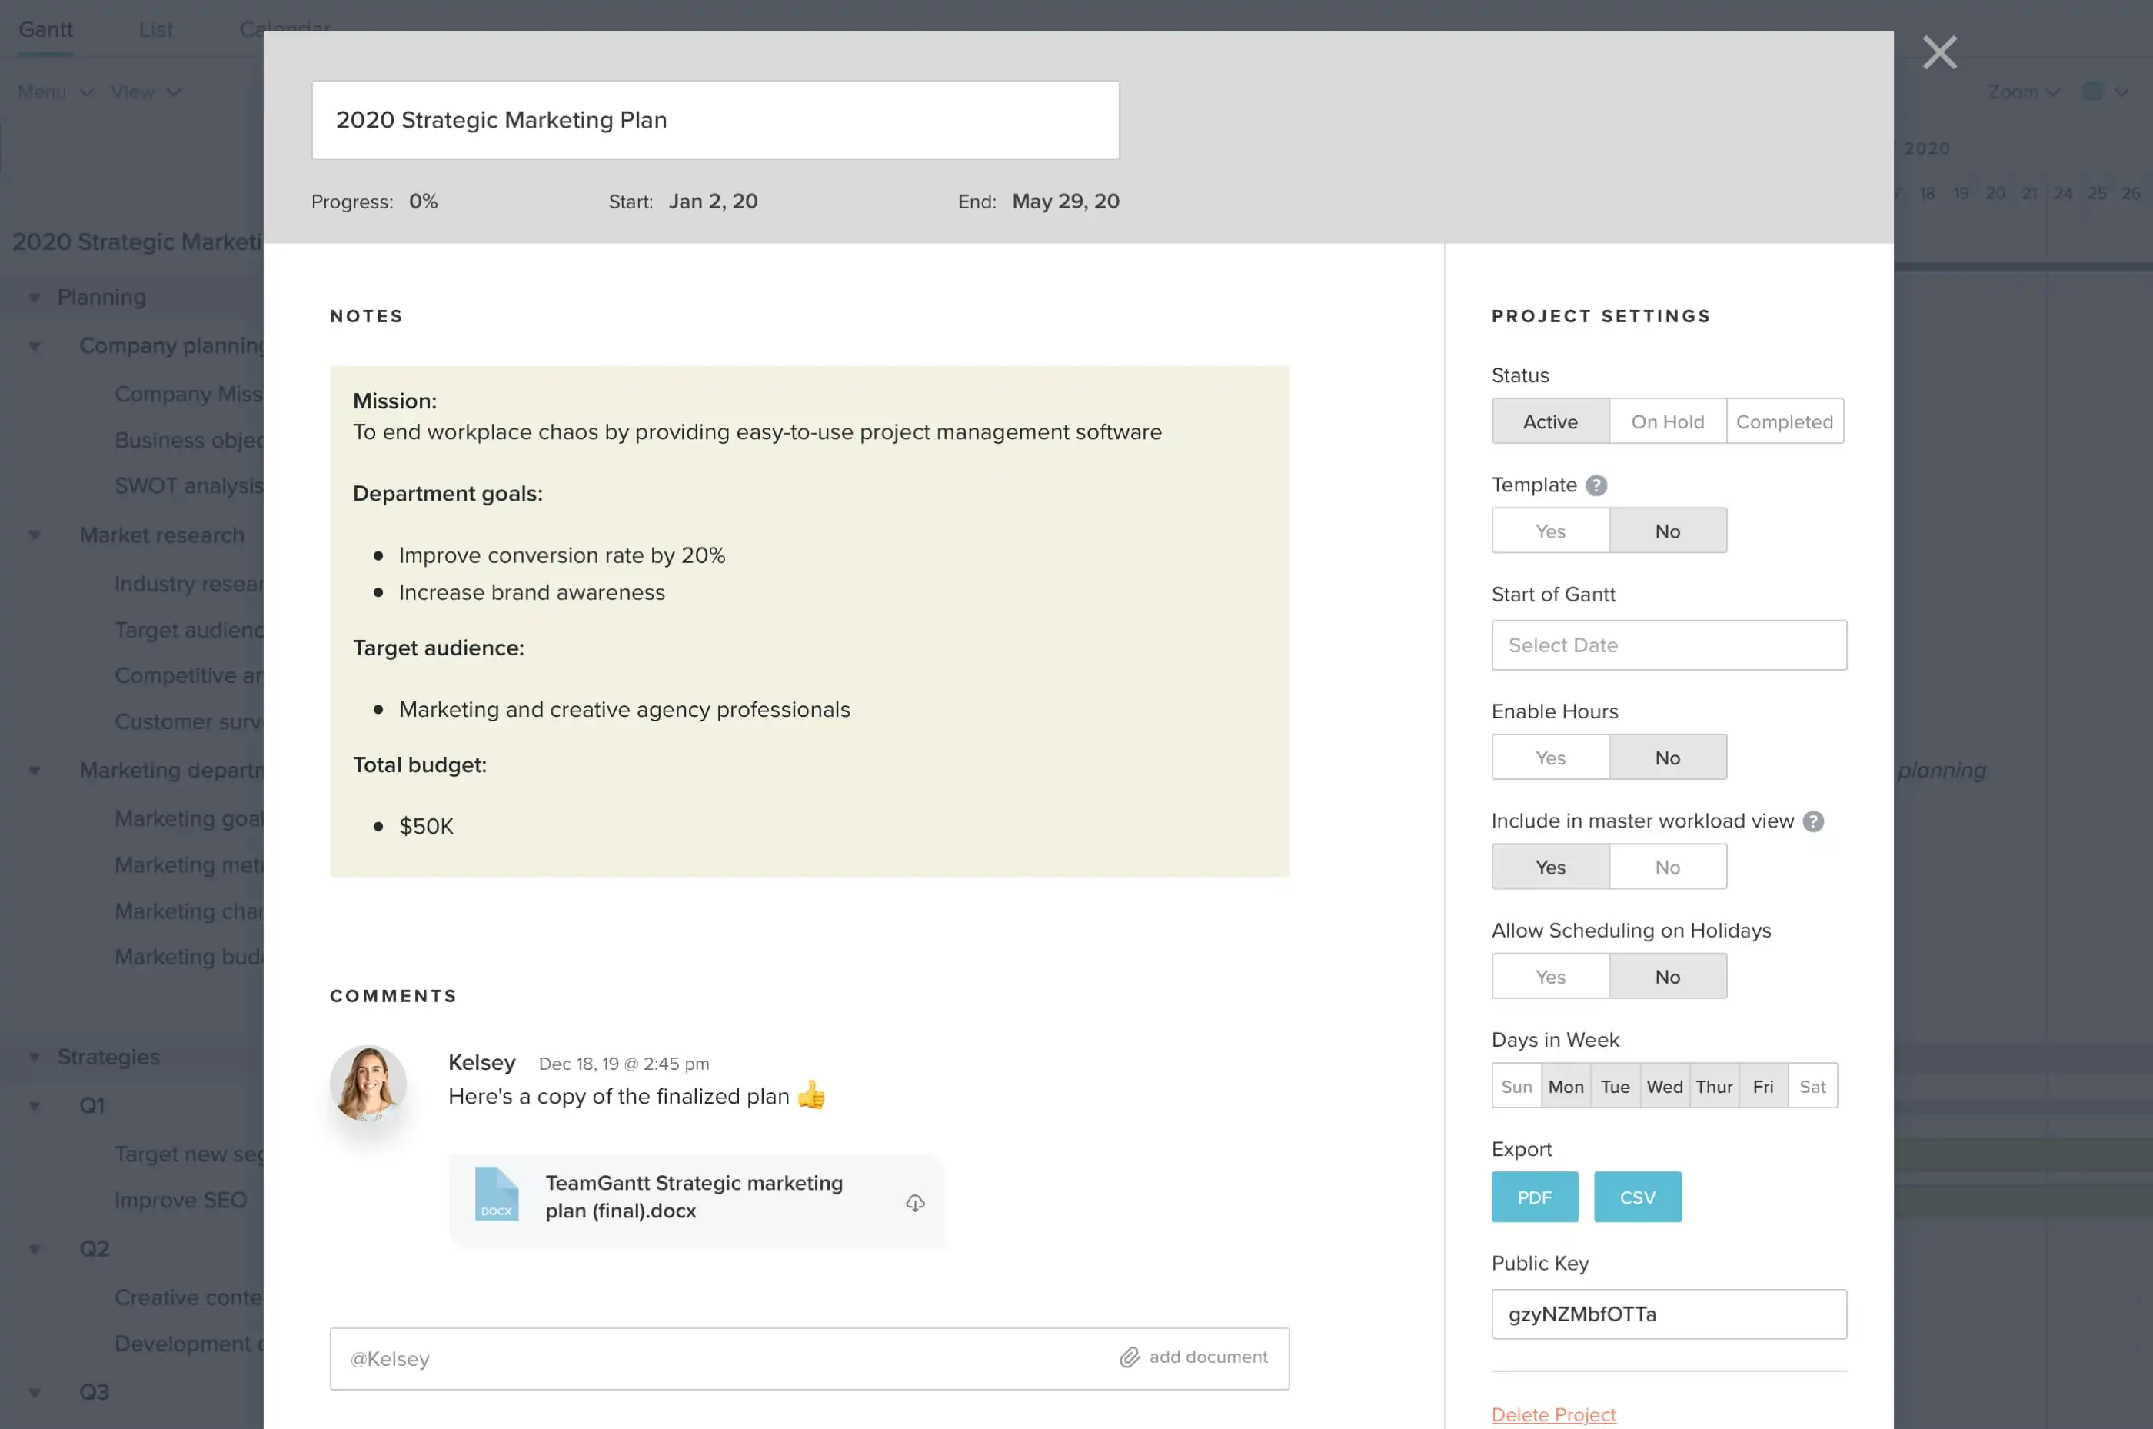Switch to the Gantt tab
Viewport: 2153px width, 1429px height.
45,29
